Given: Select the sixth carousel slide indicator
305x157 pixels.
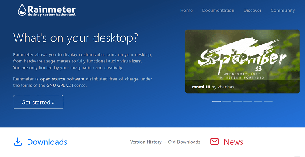Looking at the screenshot, I should (x=268, y=101).
